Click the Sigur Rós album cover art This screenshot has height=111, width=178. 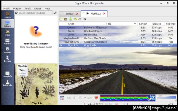click(x=36, y=84)
